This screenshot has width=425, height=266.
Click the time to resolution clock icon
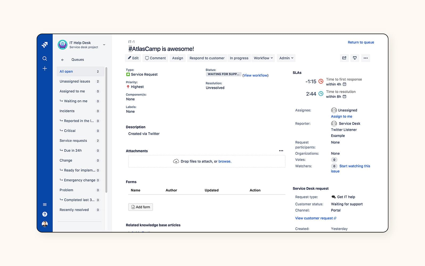click(321, 94)
